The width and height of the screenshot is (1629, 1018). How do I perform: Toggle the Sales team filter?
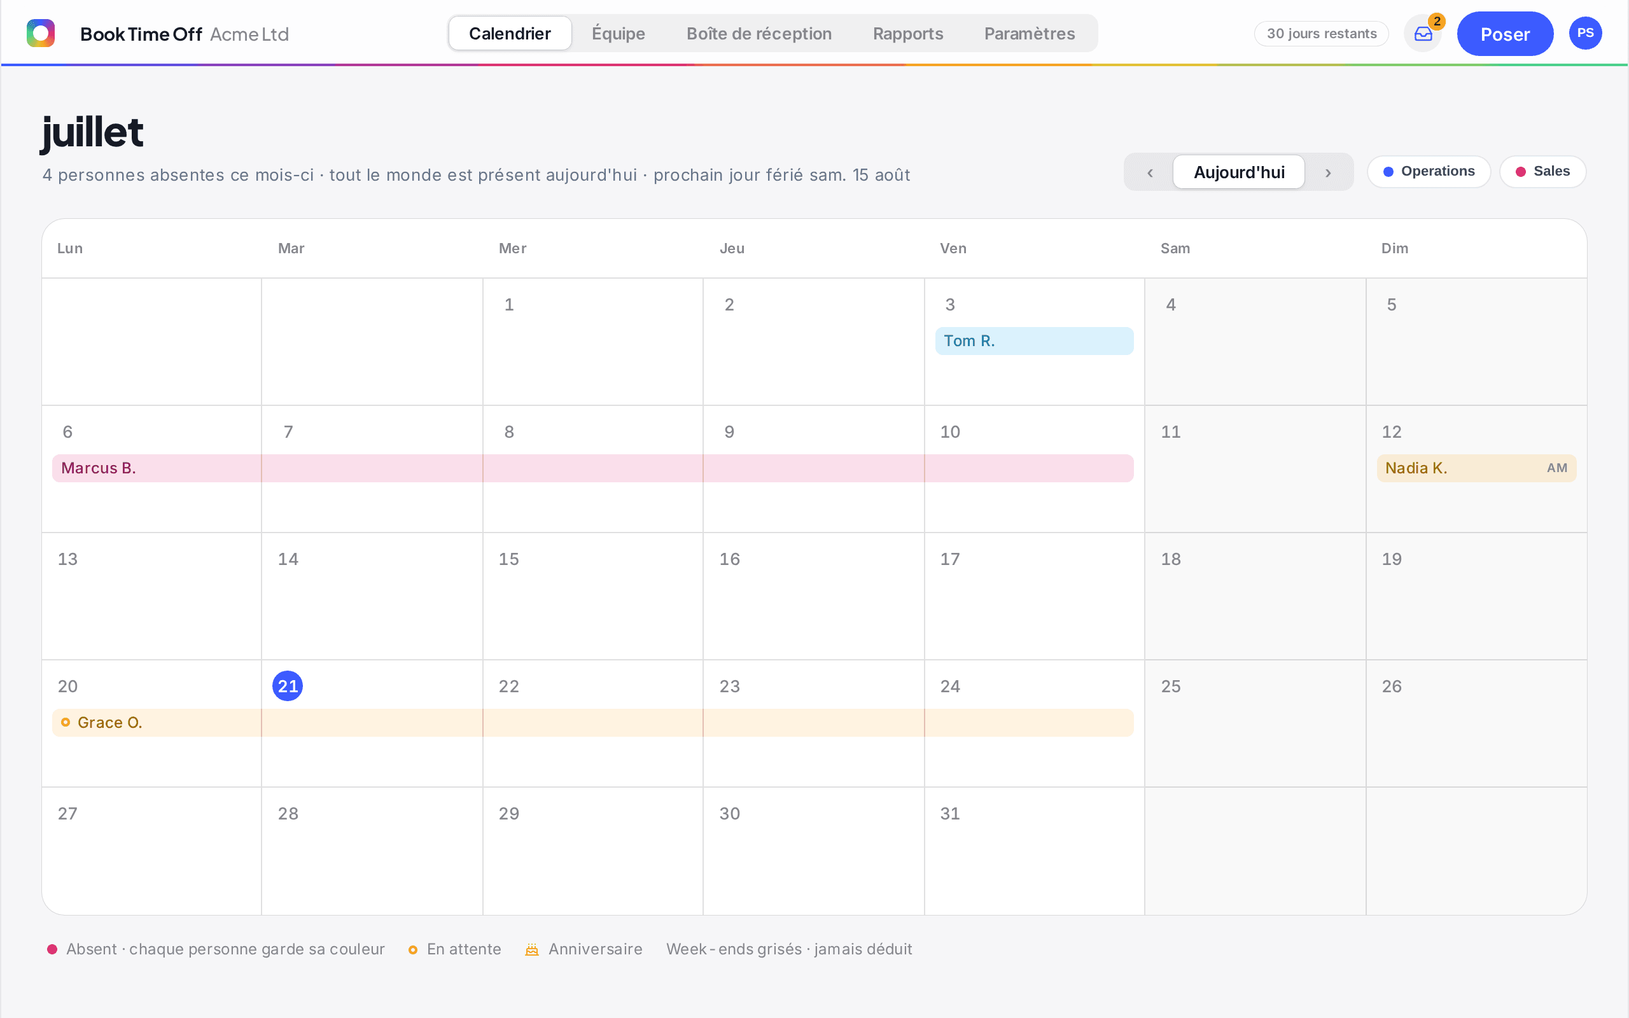coord(1543,172)
